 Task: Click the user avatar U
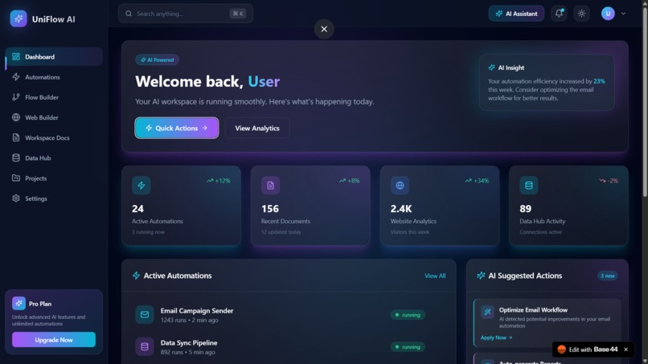(608, 14)
